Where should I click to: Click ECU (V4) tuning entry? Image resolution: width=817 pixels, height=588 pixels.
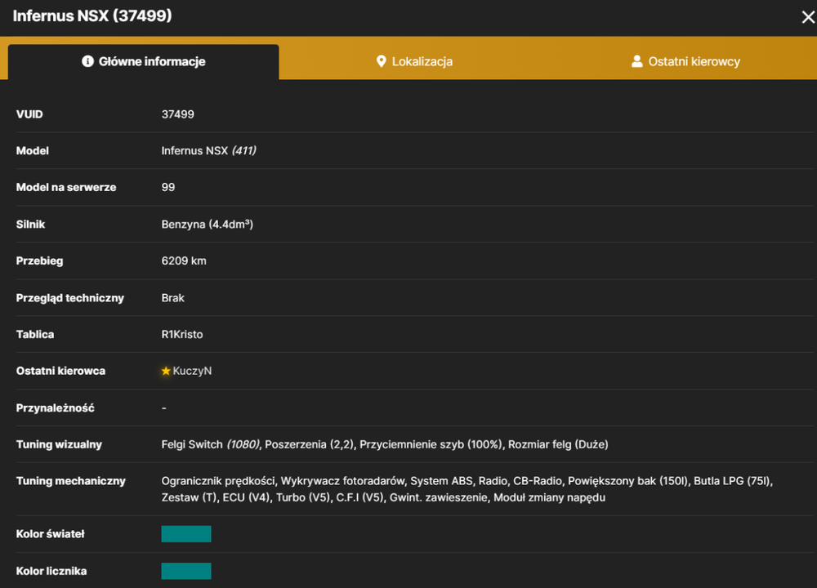tap(246, 497)
